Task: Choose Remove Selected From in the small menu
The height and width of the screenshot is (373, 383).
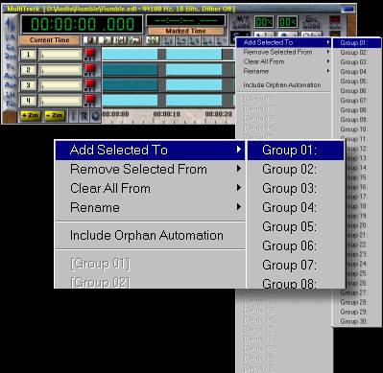Action: 283,52
